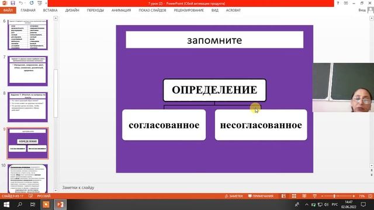The height and width of the screenshot is (210, 374).
Task: Open PowerPoint help question mark
Action: click(338, 3)
